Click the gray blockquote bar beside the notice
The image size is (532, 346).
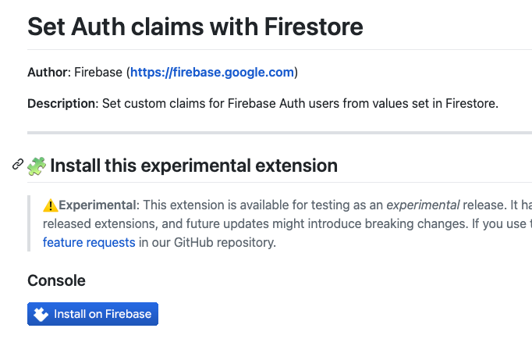29,223
